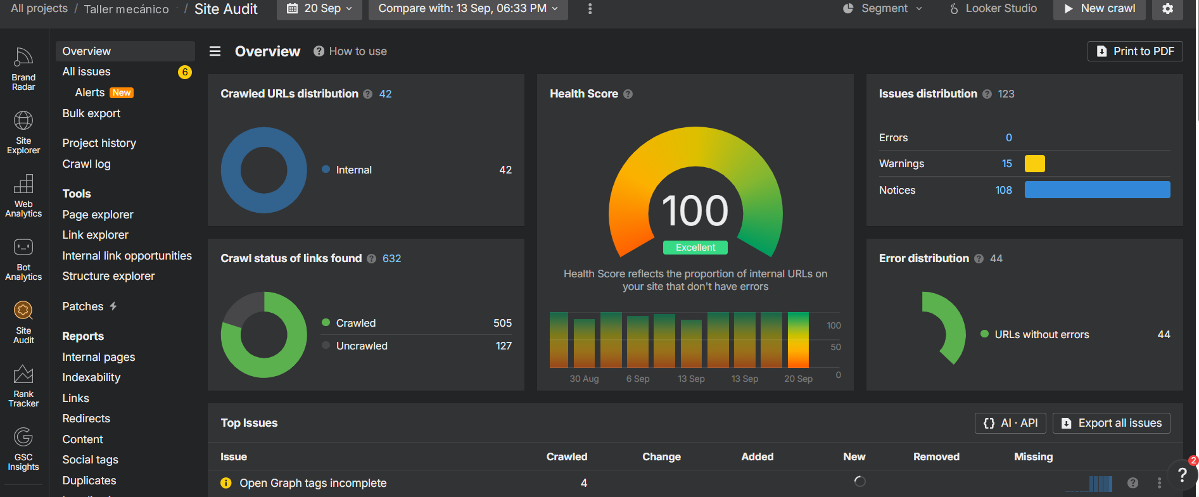Open Bot Analytics in the left rail
Screen dimensions: 1199x497
[x=23, y=259]
